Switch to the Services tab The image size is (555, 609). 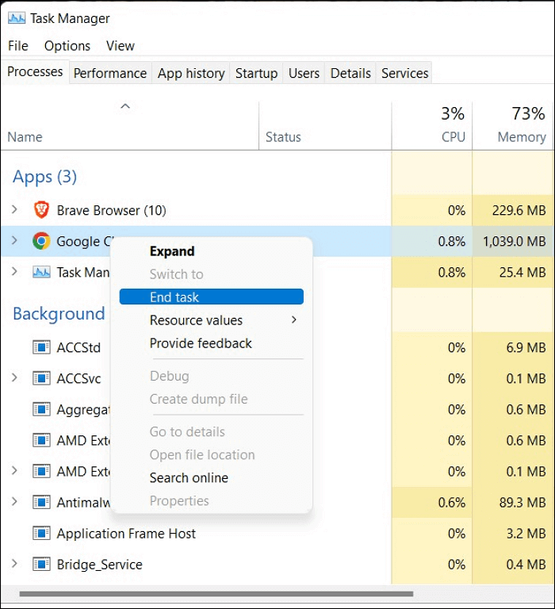[x=404, y=73]
